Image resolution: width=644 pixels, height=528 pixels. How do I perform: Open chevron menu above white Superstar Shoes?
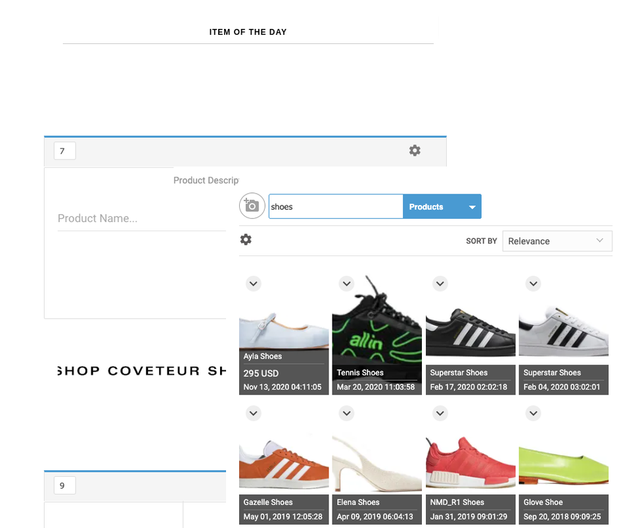(x=534, y=284)
